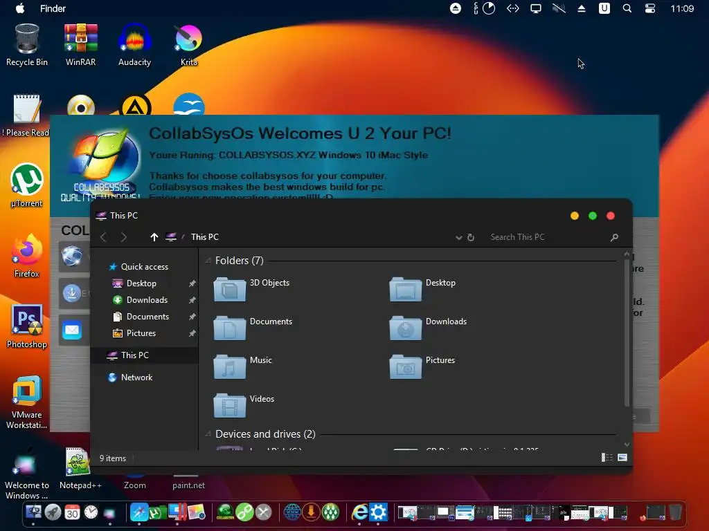Click the Back arrow in This PC window
The height and width of the screenshot is (531, 709).
point(104,237)
